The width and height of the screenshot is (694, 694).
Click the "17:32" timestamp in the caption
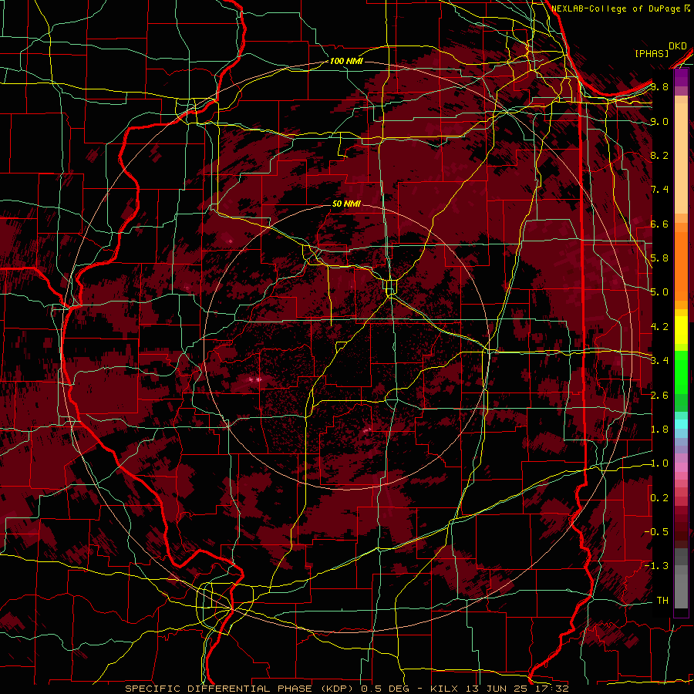(x=551, y=689)
